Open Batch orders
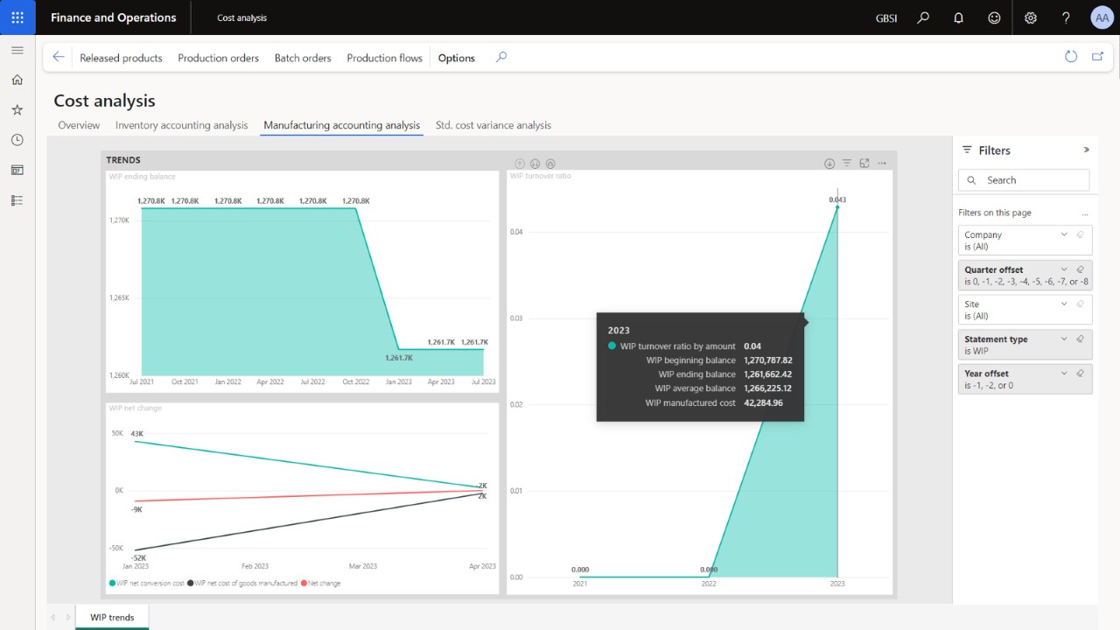Screen dimensions: 1120x630 click(x=303, y=58)
